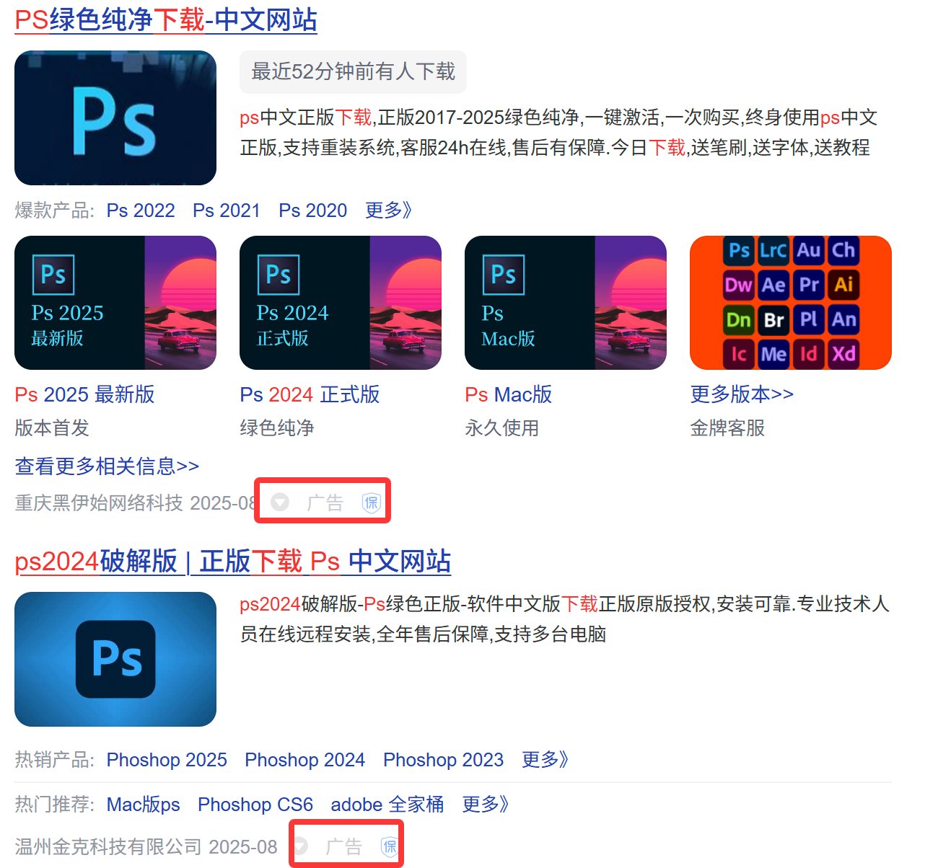Click the large Ps logo image of the first result
The height and width of the screenshot is (868, 951).
coord(115,118)
